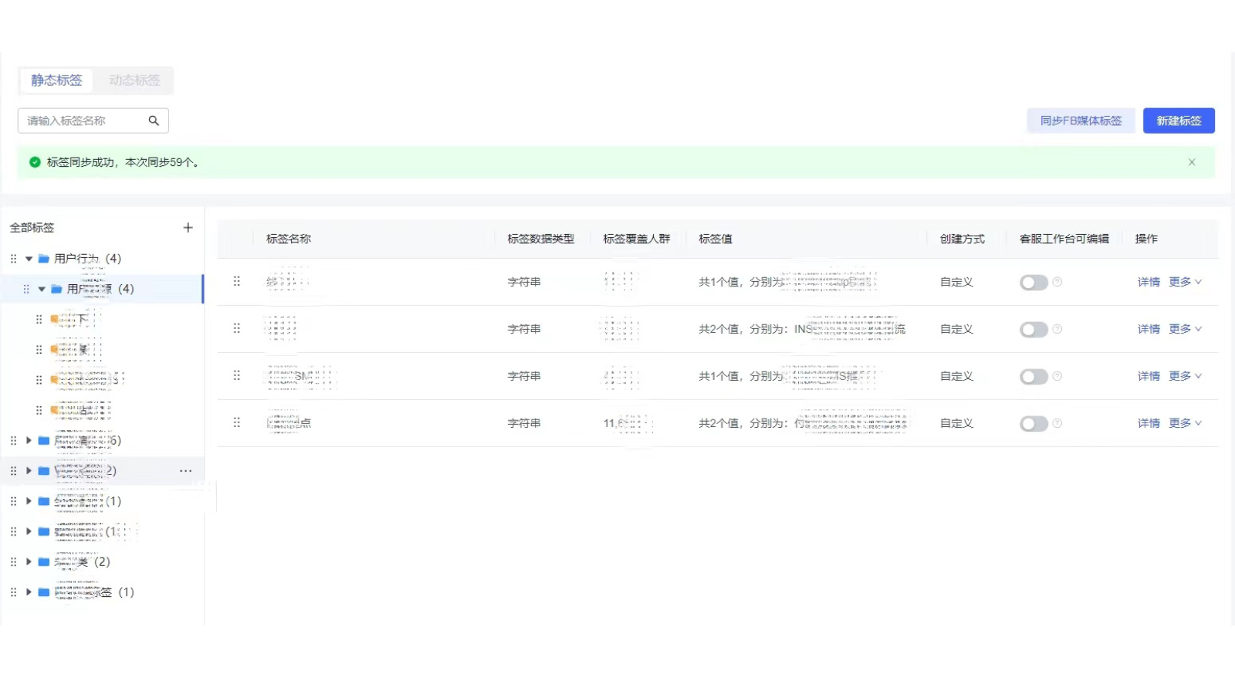The height and width of the screenshot is (695, 1235).
Task: Open the ellipsis menu on the highlighted tag group
Action: (184, 470)
